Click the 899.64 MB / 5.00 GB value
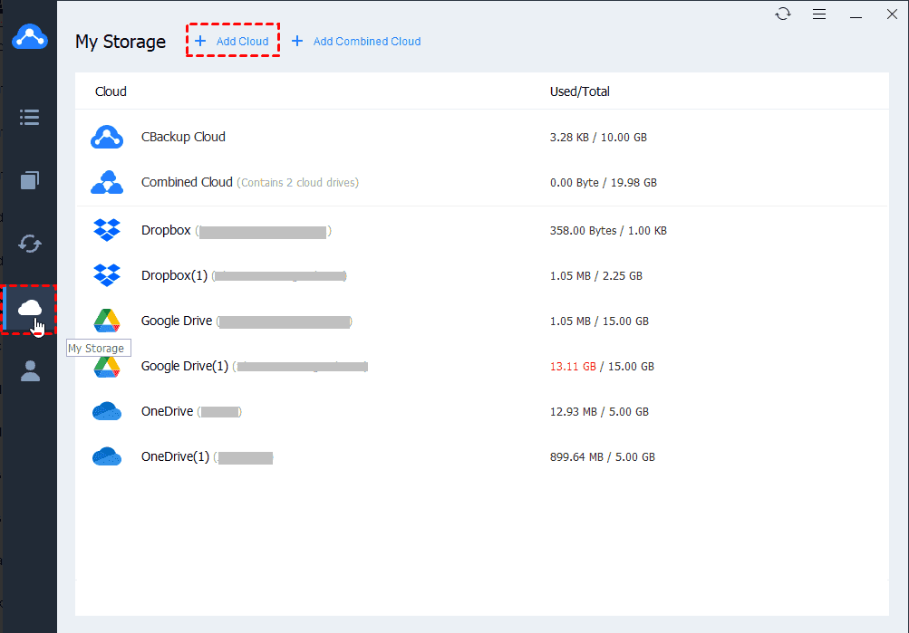The image size is (909, 633). click(603, 457)
